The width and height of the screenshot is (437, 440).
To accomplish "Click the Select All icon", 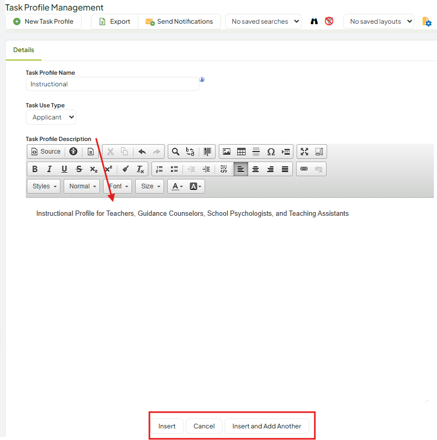I will click(207, 152).
